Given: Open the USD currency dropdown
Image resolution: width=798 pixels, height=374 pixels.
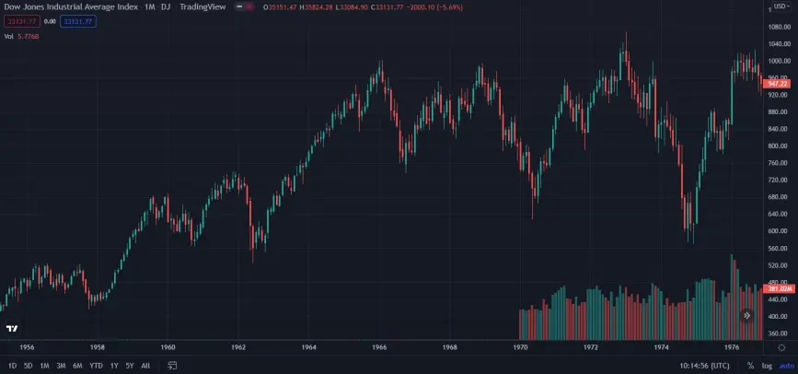Looking at the screenshot, I should point(781,6).
